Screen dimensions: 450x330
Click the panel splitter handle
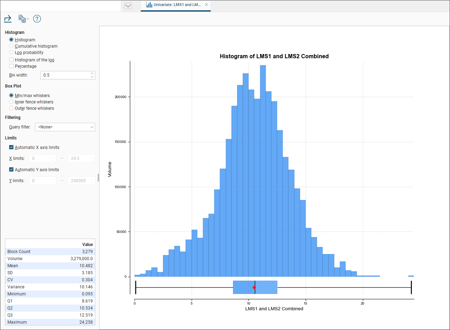click(98, 178)
